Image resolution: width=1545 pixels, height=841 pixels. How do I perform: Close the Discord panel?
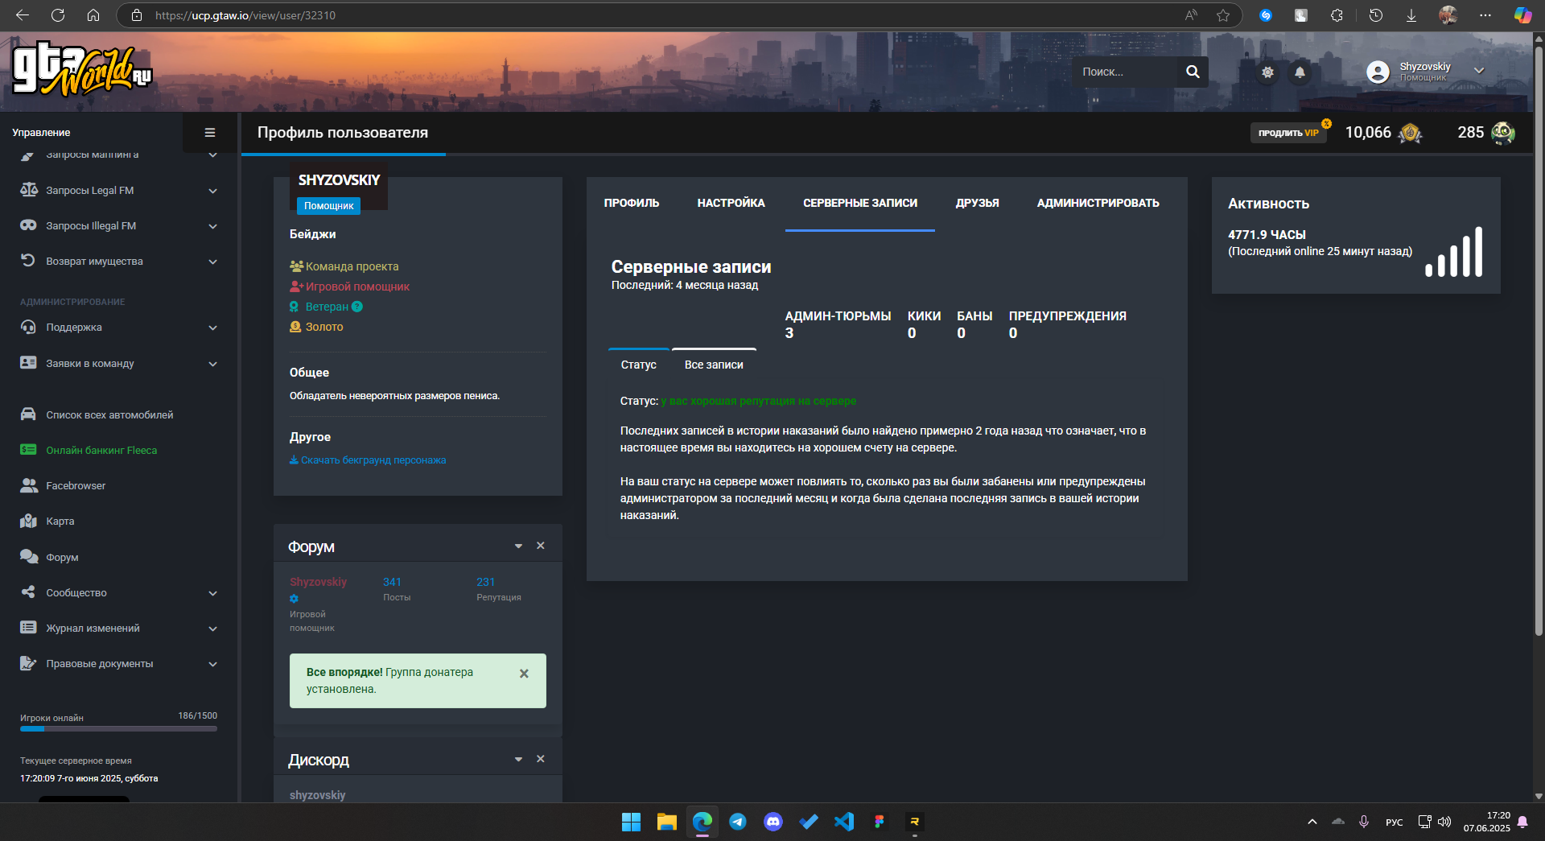coord(541,759)
